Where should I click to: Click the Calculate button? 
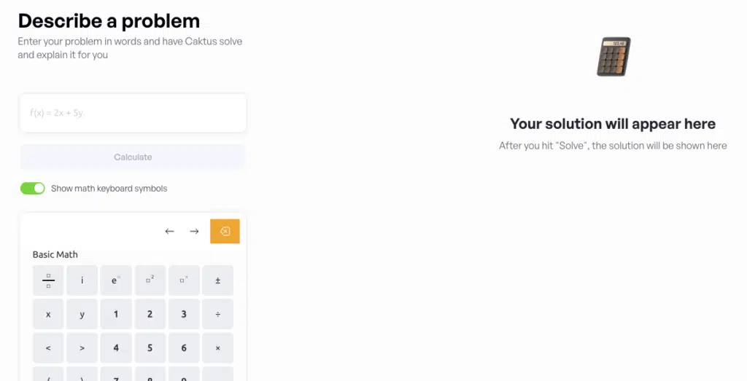(x=133, y=157)
